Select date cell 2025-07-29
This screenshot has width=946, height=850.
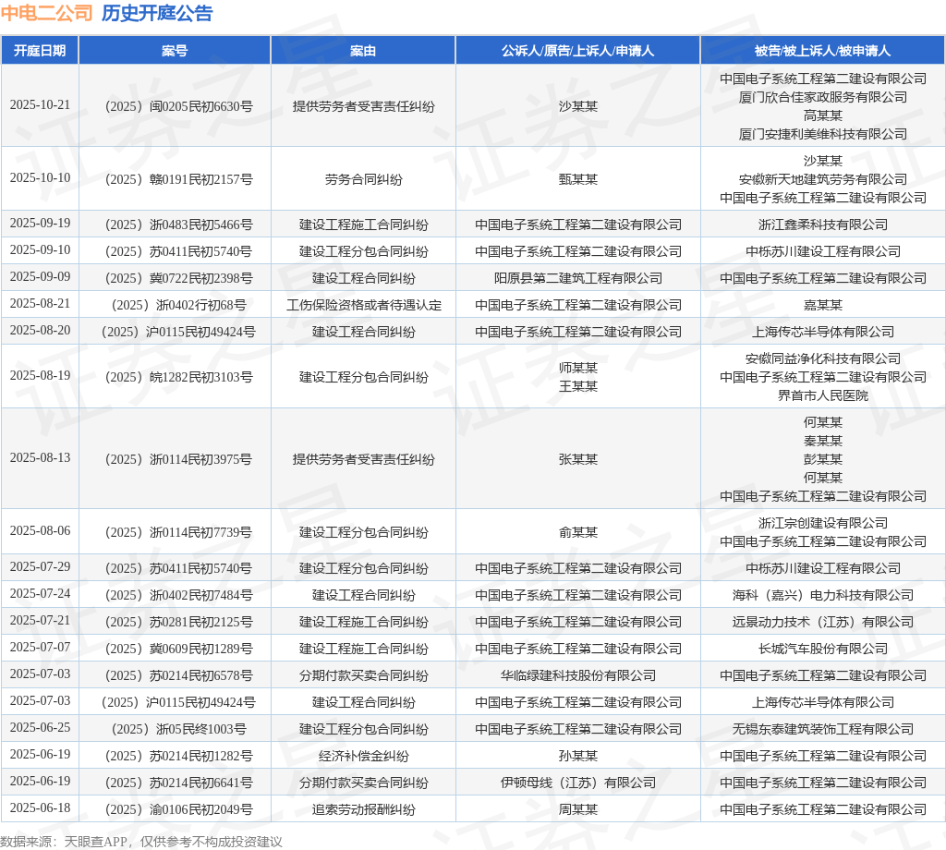coord(40,567)
